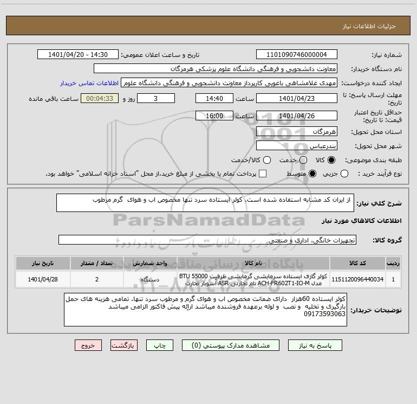This screenshot has width=417, height=404.
Task: Click the پاسخ به نیاز button
Action: pyautogui.click(x=315, y=345)
